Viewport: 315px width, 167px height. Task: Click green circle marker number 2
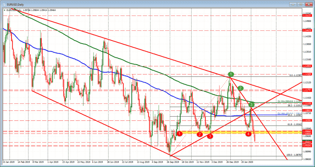pyautogui.click(x=240, y=88)
